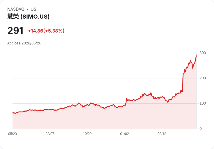
Task: Click the chart line's starting point
Action: click(13, 113)
